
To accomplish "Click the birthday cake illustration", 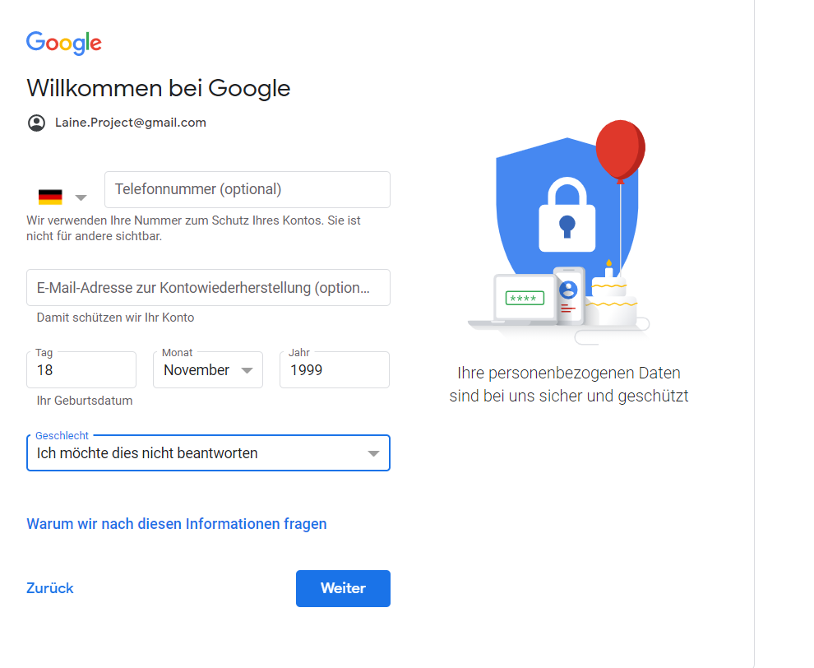I will (611, 295).
